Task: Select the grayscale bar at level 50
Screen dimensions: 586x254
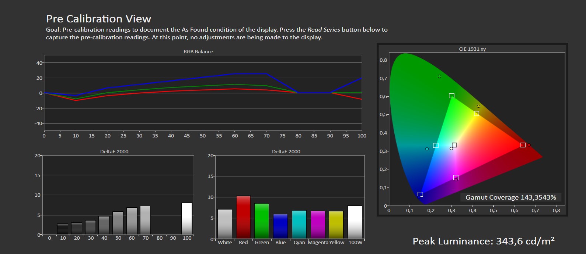Action: (118, 223)
